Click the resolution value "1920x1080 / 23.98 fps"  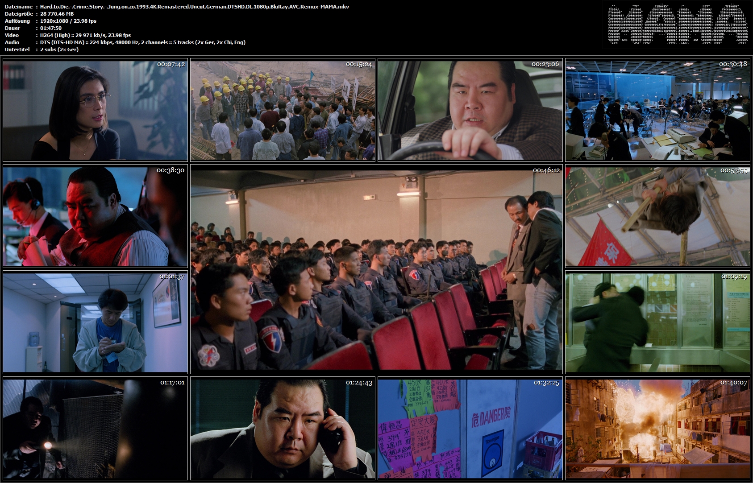[68, 21]
